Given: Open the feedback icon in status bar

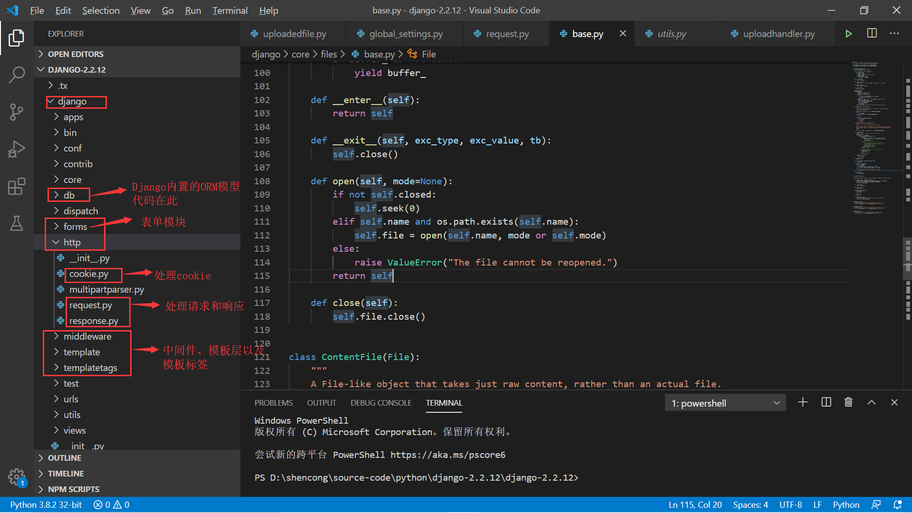Looking at the screenshot, I should coord(876,504).
